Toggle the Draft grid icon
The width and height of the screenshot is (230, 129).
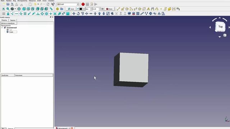click(4, 14)
